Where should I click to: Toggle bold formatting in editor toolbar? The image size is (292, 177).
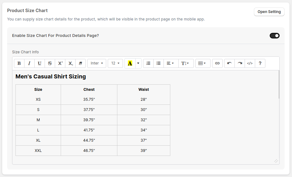point(19,64)
